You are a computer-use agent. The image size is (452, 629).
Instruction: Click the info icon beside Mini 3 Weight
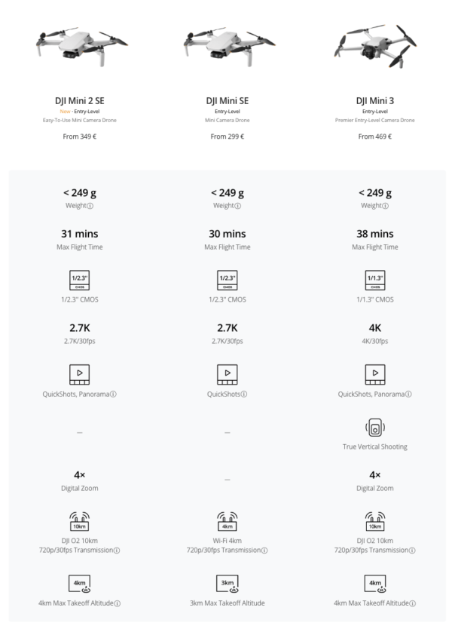coord(387,206)
